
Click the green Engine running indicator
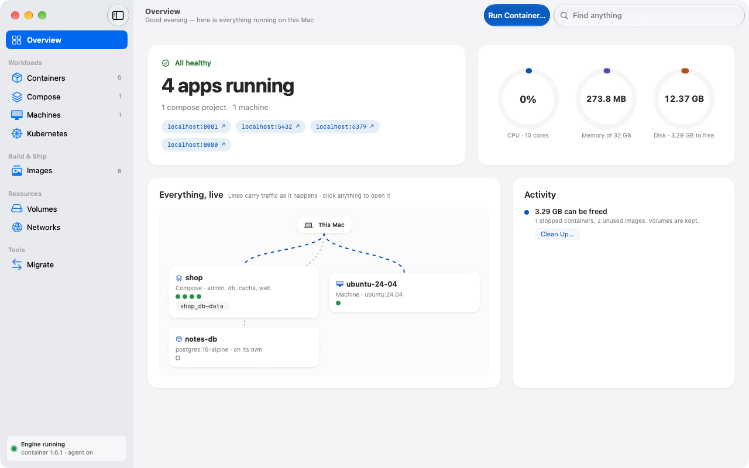[14, 449]
